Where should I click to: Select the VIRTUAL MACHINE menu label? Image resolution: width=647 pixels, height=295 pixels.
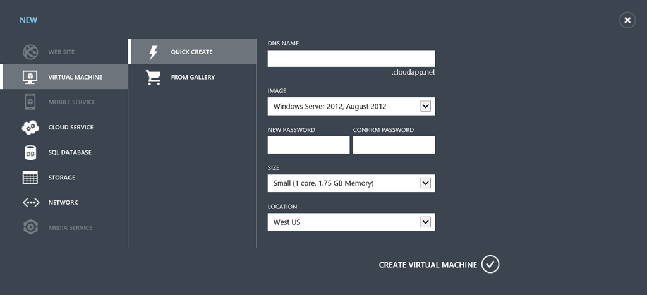point(75,77)
